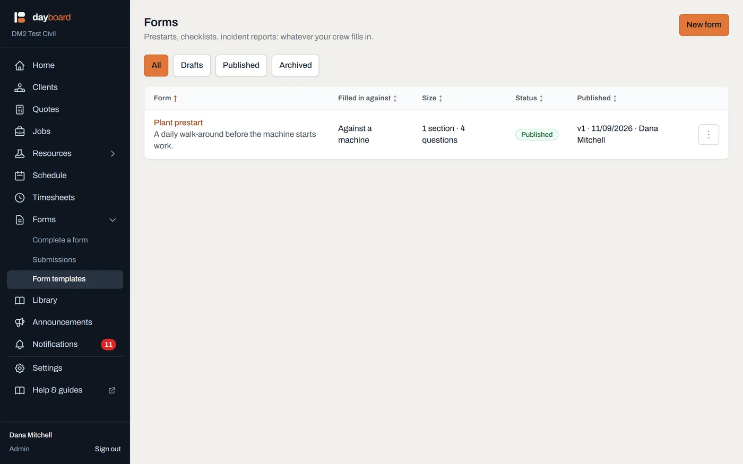743x464 pixels.
Task: Click the Home house icon
Action: click(x=20, y=65)
